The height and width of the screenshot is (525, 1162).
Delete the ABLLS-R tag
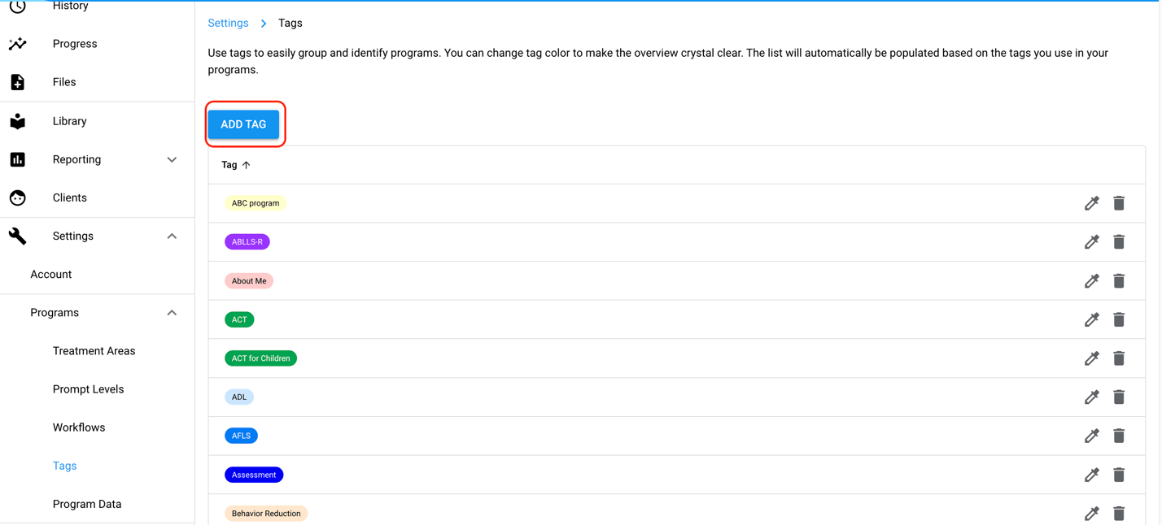tap(1119, 242)
